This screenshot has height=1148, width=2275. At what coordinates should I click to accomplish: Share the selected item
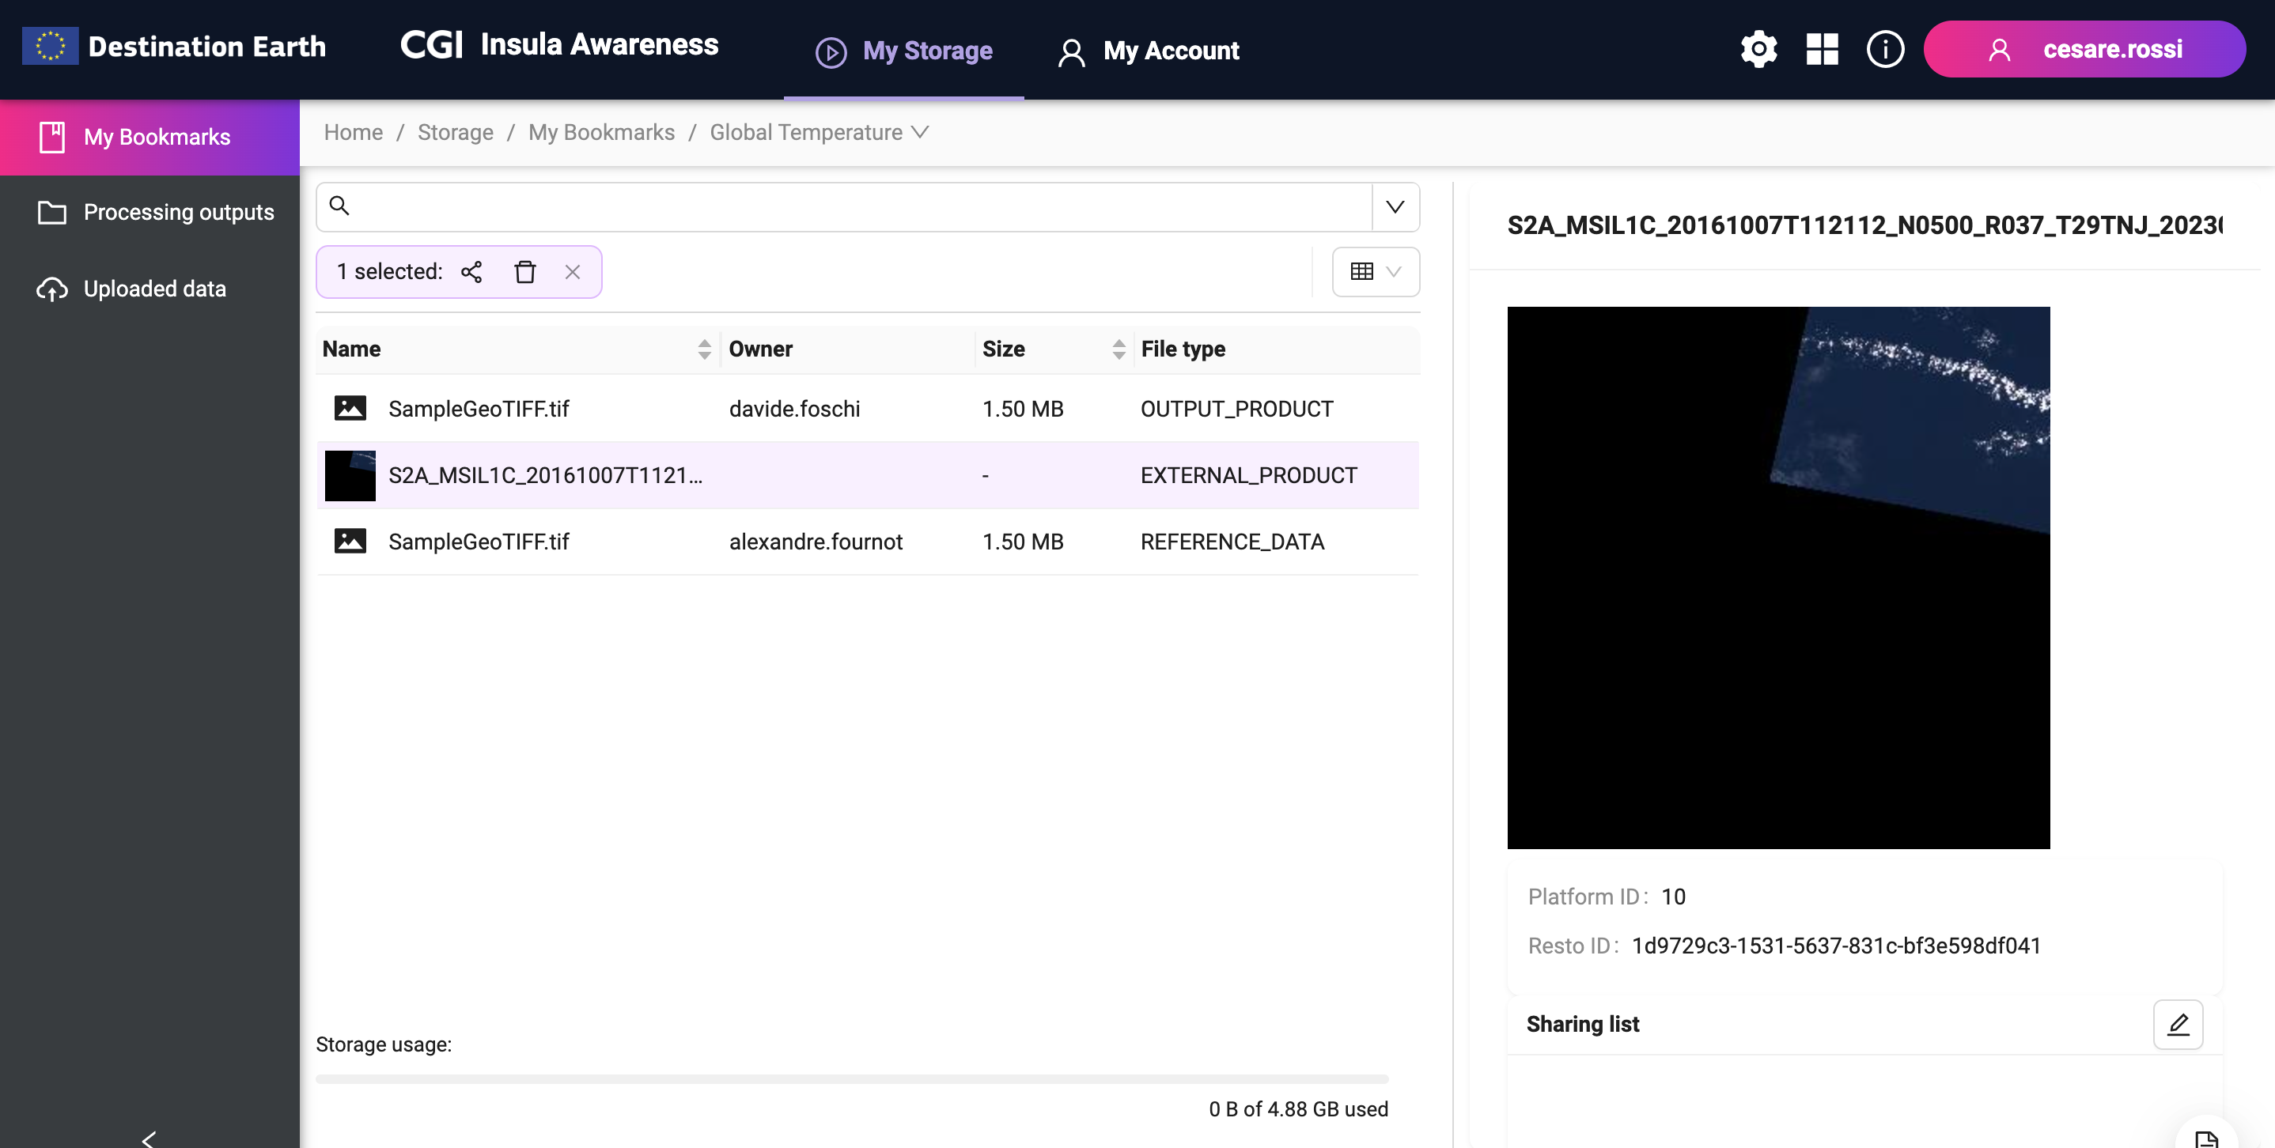[x=471, y=272]
